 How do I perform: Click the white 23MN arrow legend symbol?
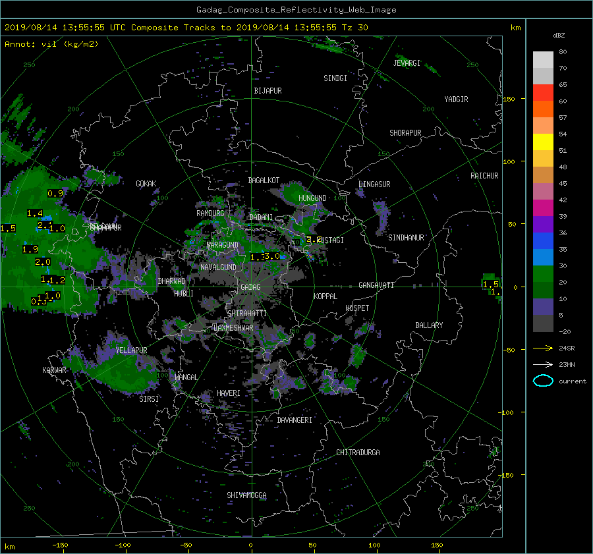[x=543, y=364]
